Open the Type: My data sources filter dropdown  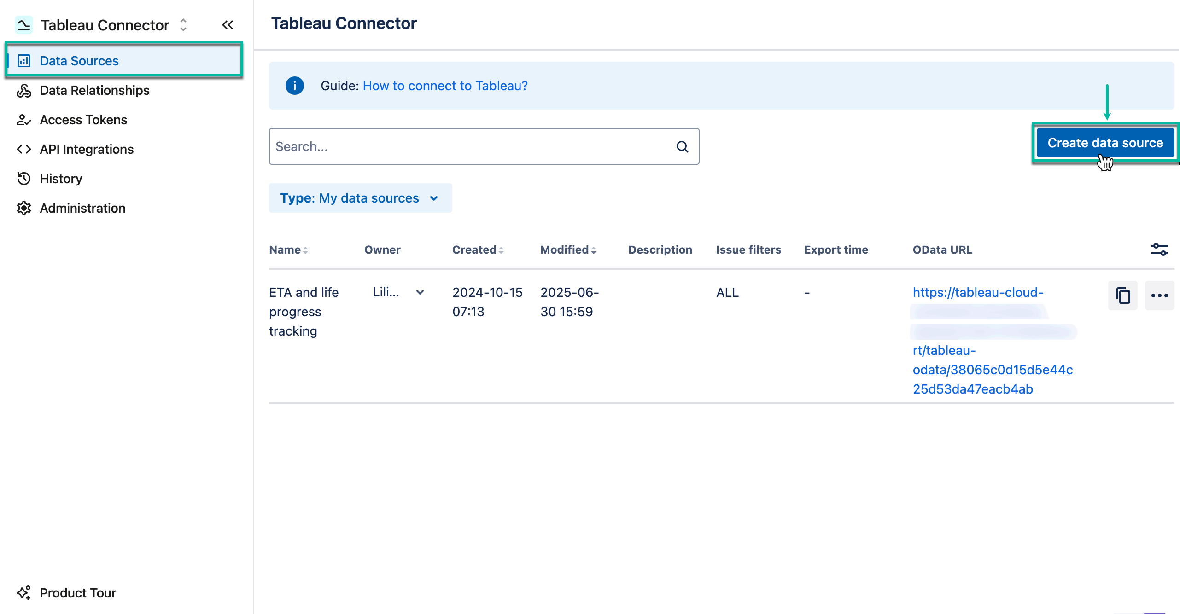tap(361, 198)
